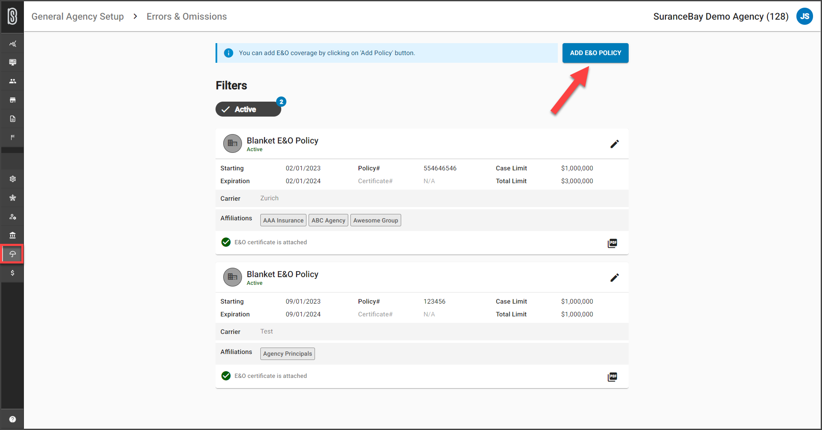Go to General Agency Setup breadcrumb
The image size is (822, 430).
78,16
